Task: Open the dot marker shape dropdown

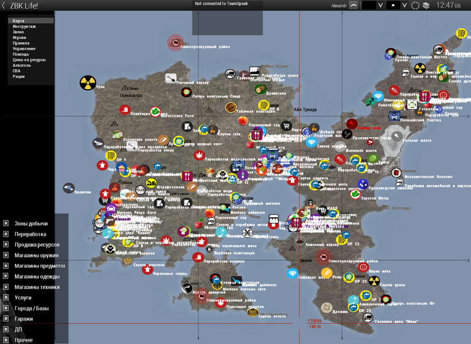Action: tap(405, 5)
